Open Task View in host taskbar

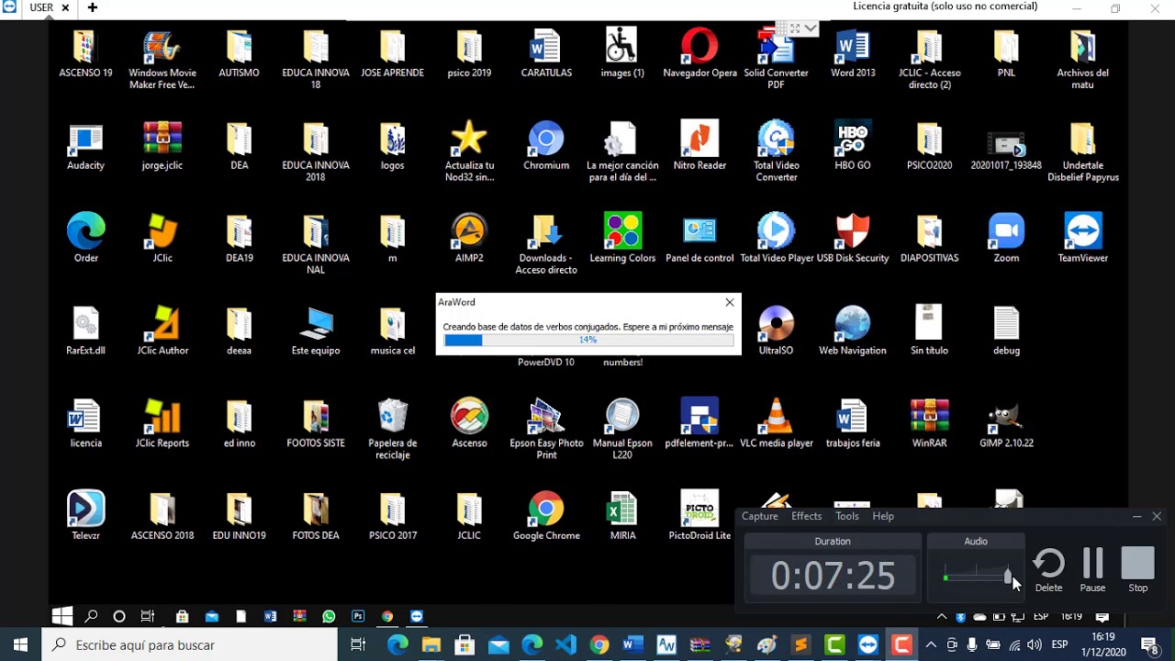pos(358,645)
